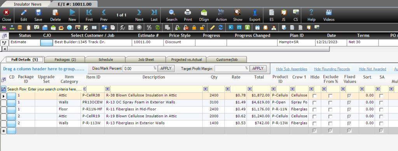
Task: Click the blue folder with plus icon
Action: click(x=104, y=27)
